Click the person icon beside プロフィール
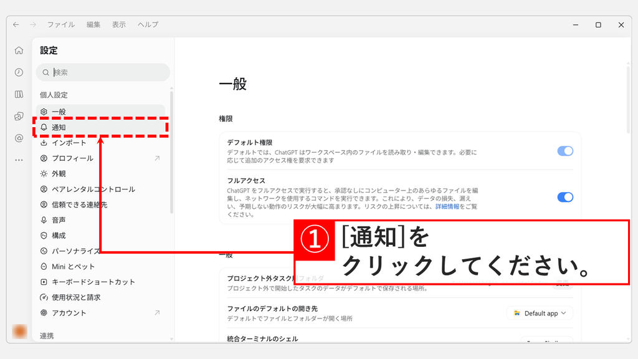Screen dimensions: 638x359 pyautogui.click(x=44, y=158)
